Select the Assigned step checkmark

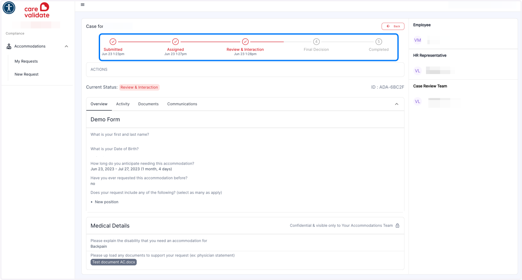(175, 42)
